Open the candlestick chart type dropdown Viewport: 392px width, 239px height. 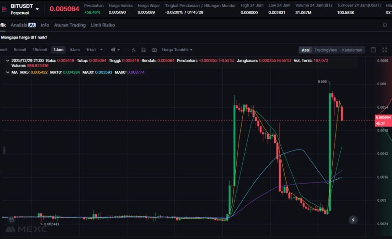coord(115,50)
